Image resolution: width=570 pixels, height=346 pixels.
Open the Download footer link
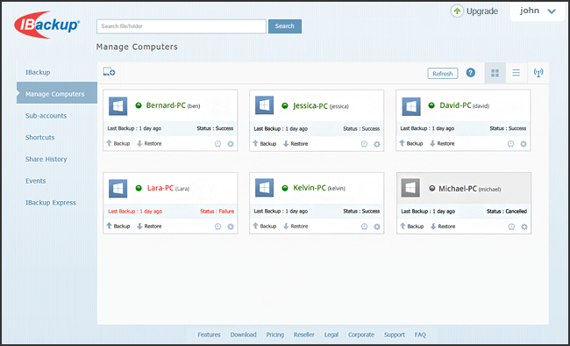pos(243,335)
